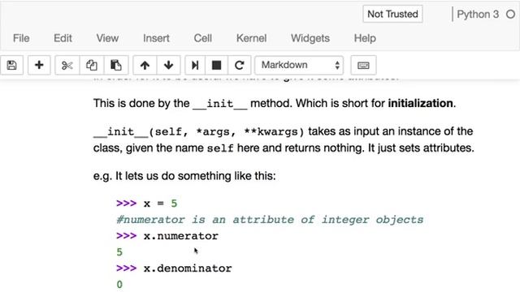Interrupt the kernel with the stop icon
The height and width of the screenshot is (292, 520).
217,65
